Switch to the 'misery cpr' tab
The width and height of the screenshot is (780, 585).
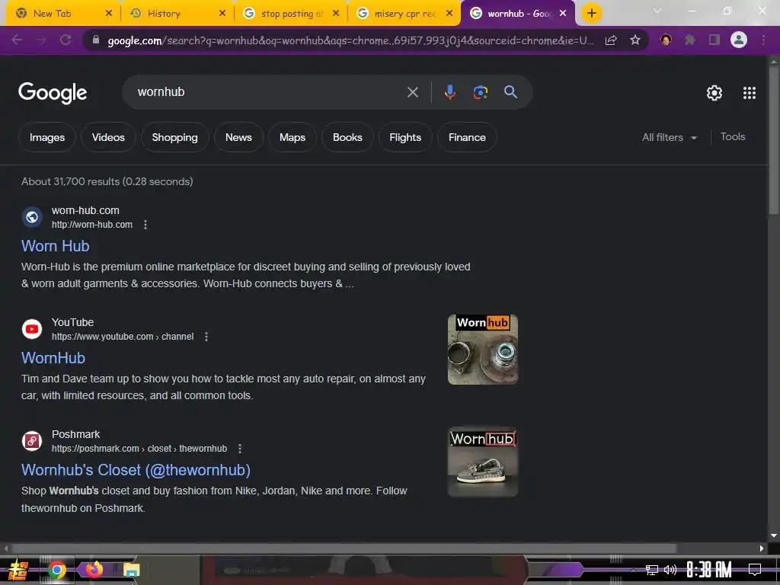coord(404,14)
